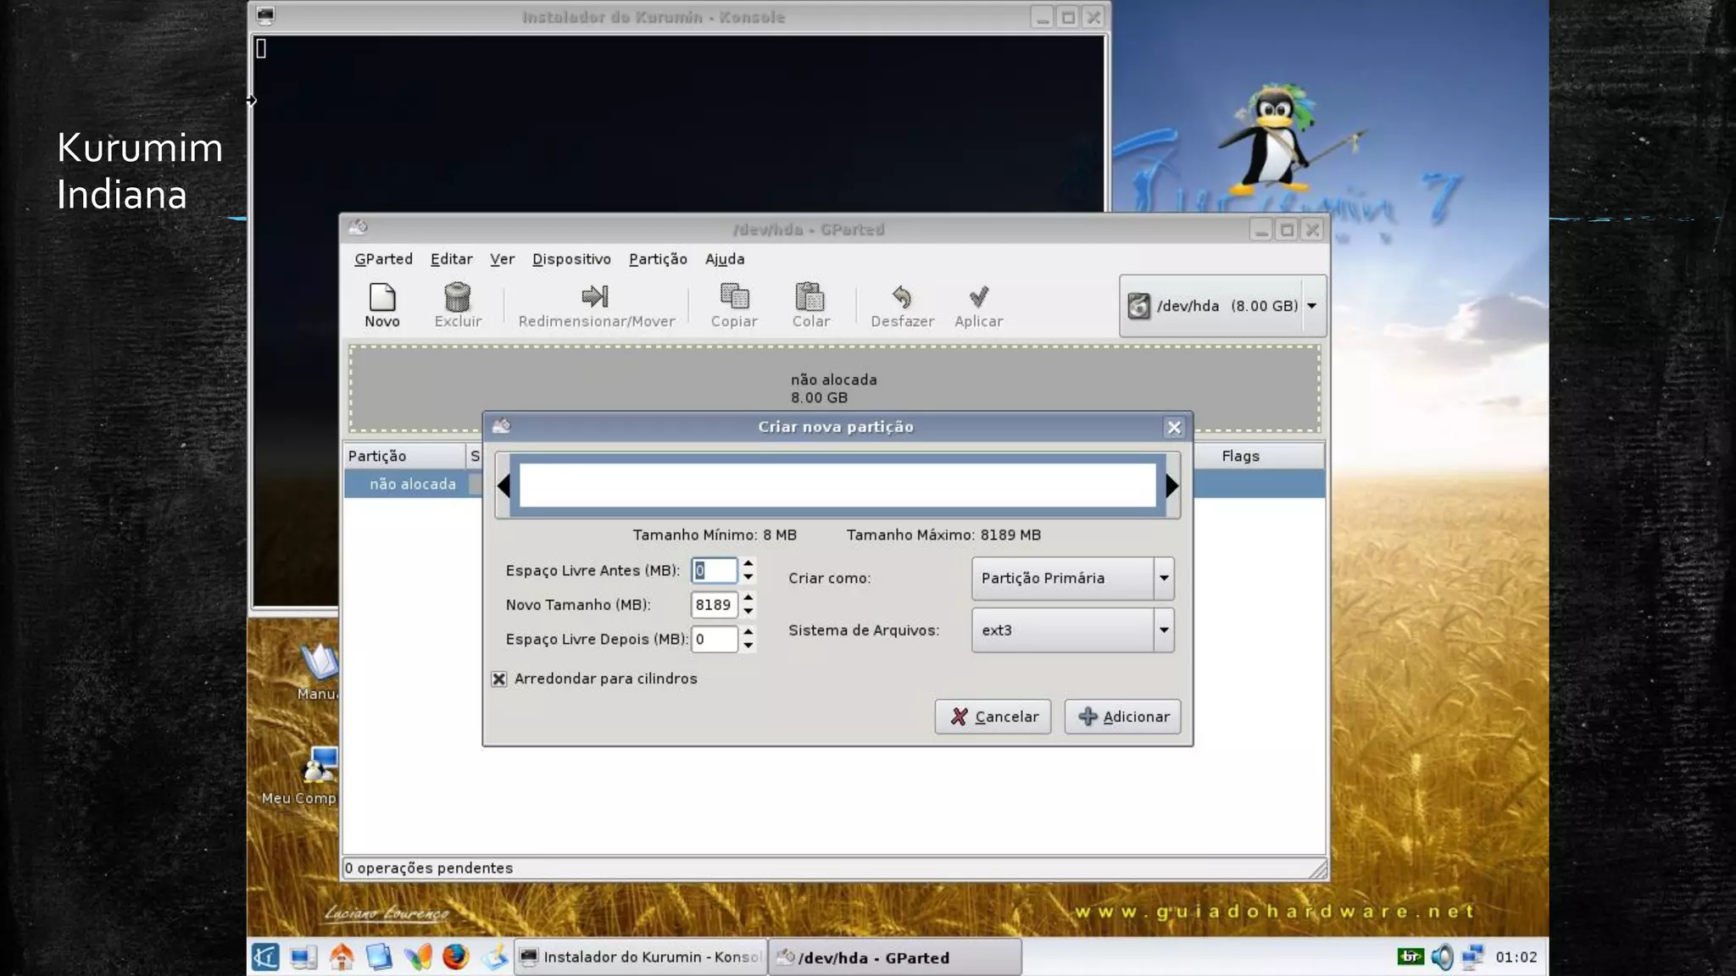Click the right arrow of partition slider
Screen dimensions: 1736x976
tap(1171, 485)
